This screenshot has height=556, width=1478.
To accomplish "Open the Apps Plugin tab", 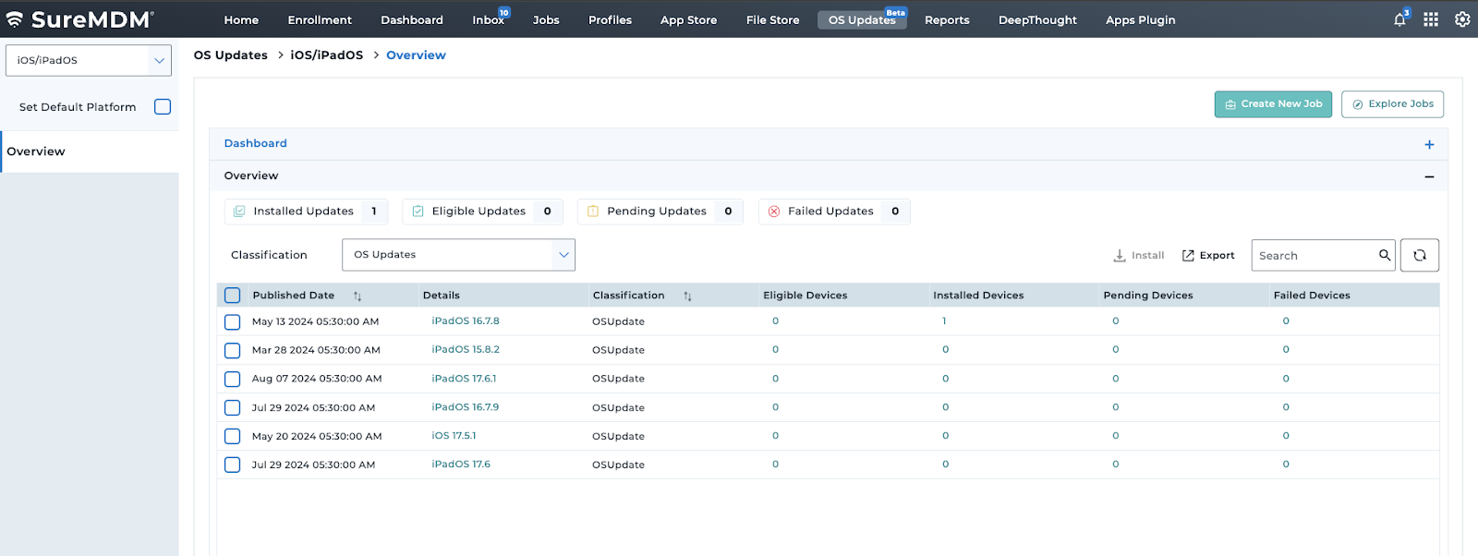I will coord(1141,20).
